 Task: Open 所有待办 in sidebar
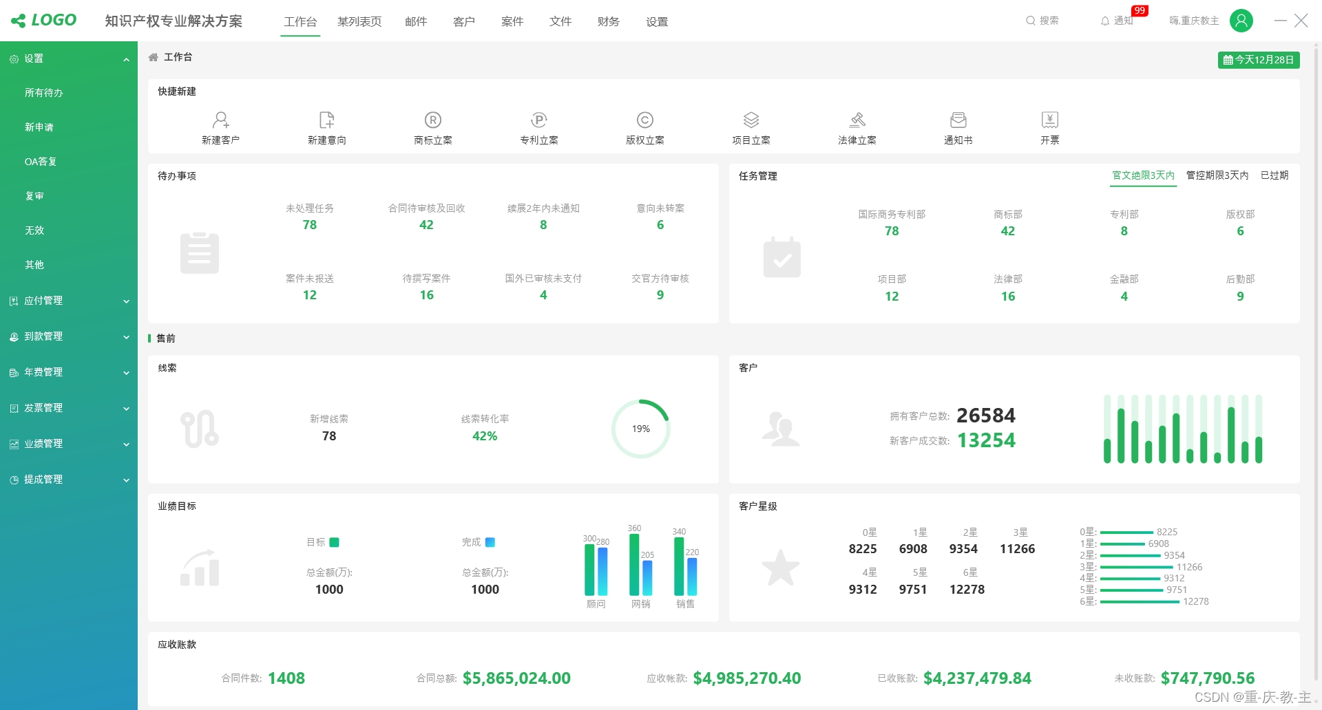pos(44,93)
